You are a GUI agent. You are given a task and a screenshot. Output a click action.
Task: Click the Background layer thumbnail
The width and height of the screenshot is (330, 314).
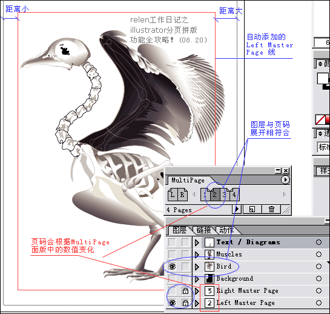pyautogui.click(x=210, y=279)
